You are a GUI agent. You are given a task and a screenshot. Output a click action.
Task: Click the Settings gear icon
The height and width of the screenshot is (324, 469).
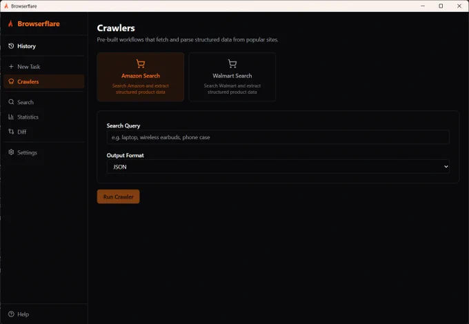pos(11,152)
